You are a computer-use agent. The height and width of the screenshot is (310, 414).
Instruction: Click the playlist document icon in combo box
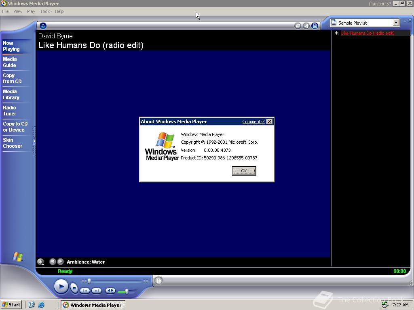click(x=334, y=23)
